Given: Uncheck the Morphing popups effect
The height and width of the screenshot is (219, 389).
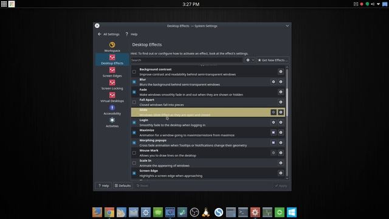Looking at the screenshot, I should coord(134,143).
